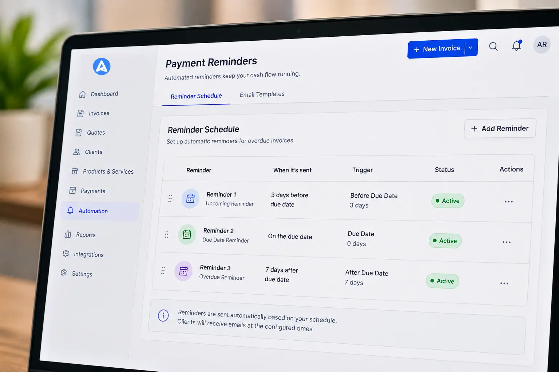
Task: Open the search magnifier icon
Action: pyautogui.click(x=493, y=46)
